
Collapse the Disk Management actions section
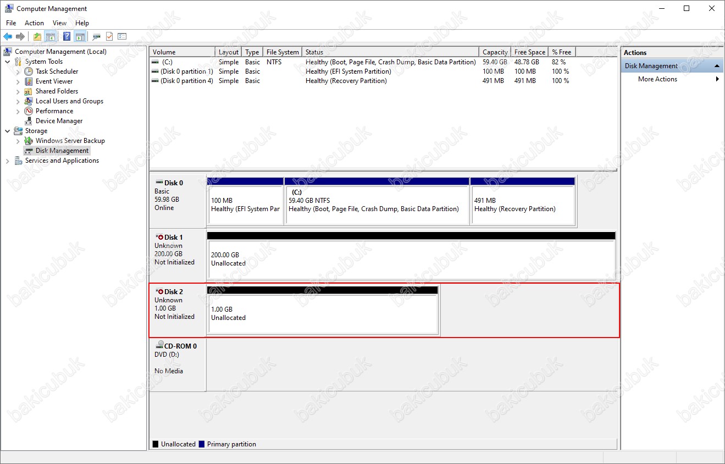[717, 66]
